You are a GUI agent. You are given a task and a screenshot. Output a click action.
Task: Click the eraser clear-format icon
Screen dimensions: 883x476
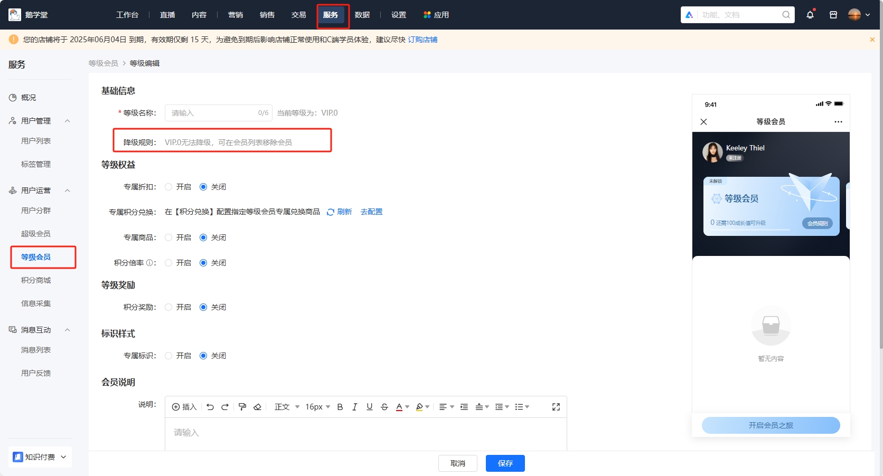tap(257, 407)
